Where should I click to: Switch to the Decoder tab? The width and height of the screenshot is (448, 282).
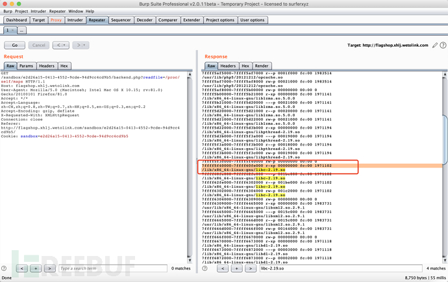[145, 20]
